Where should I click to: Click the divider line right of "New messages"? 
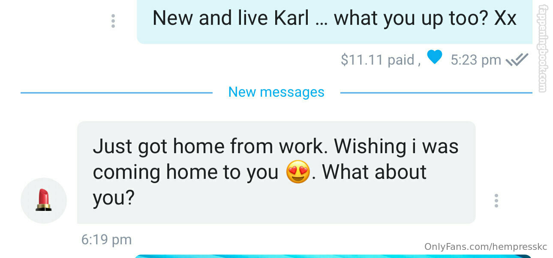click(x=436, y=92)
